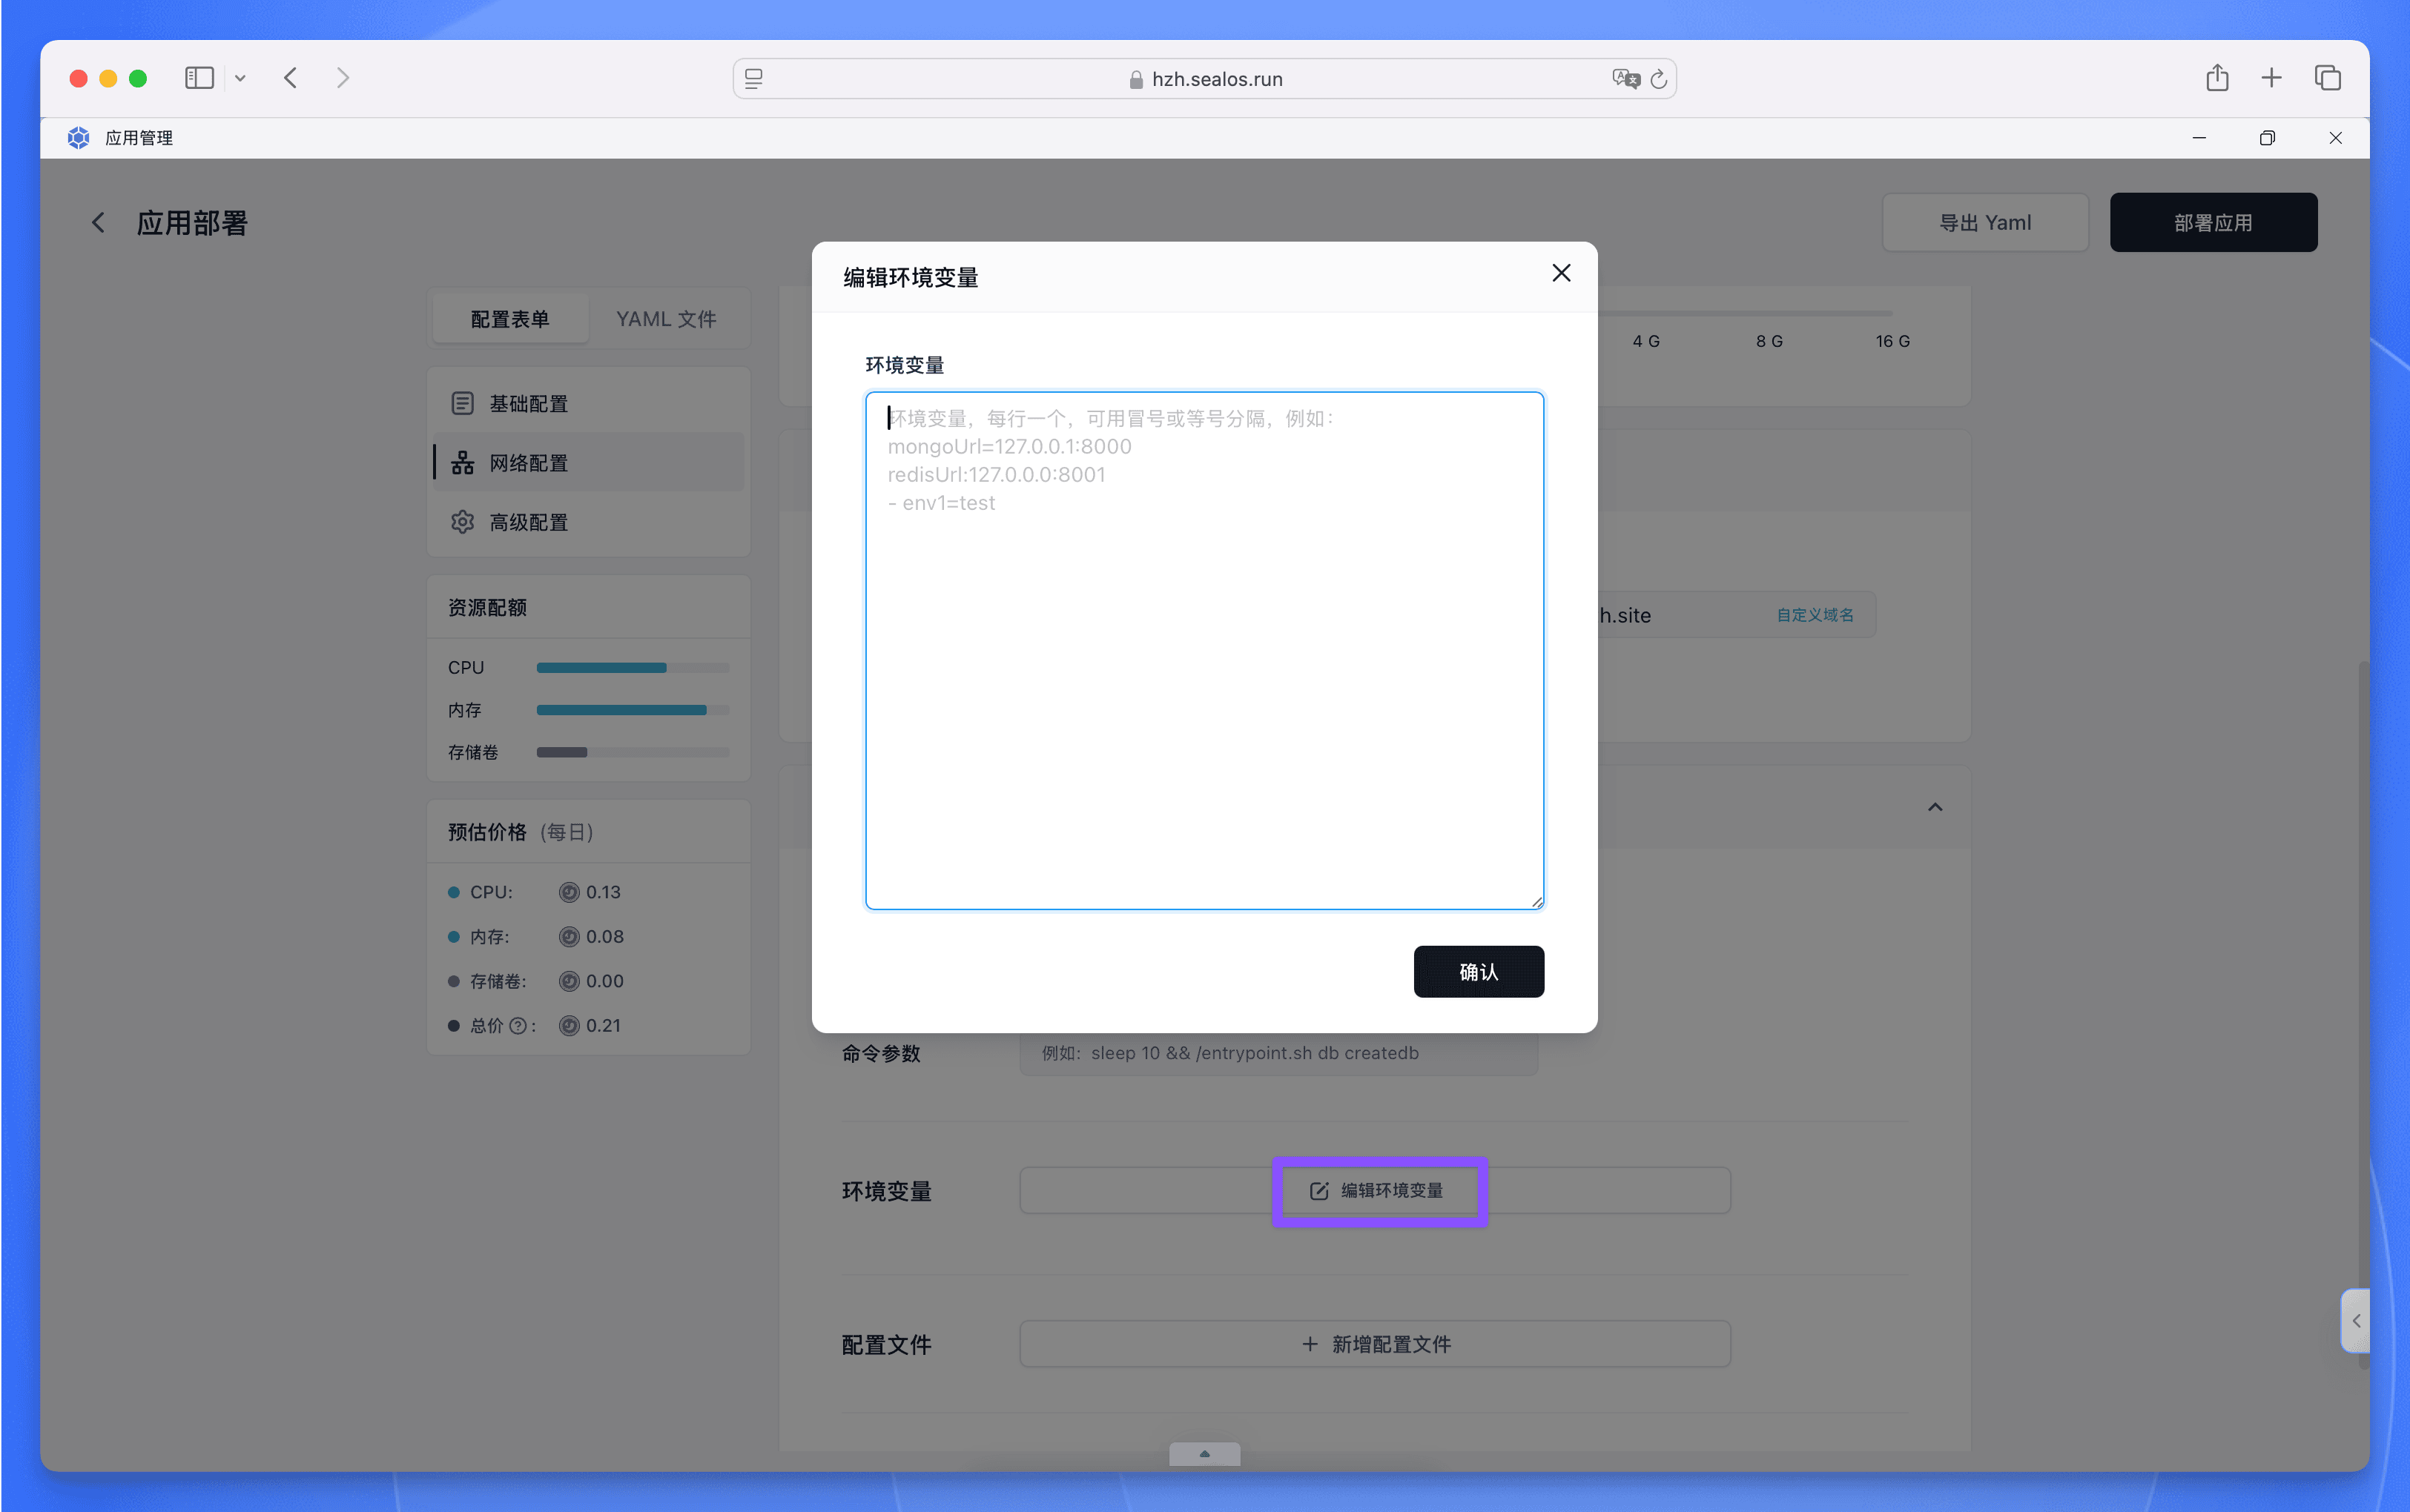Select 网络配置 in the sidebar
The image size is (2410, 1512).
click(x=588, y=462)
